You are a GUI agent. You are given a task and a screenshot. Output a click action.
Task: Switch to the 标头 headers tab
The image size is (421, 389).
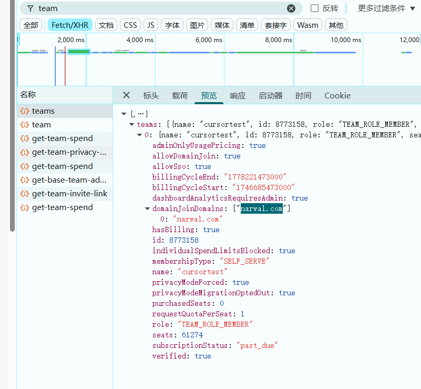click(x=151, y=96)
